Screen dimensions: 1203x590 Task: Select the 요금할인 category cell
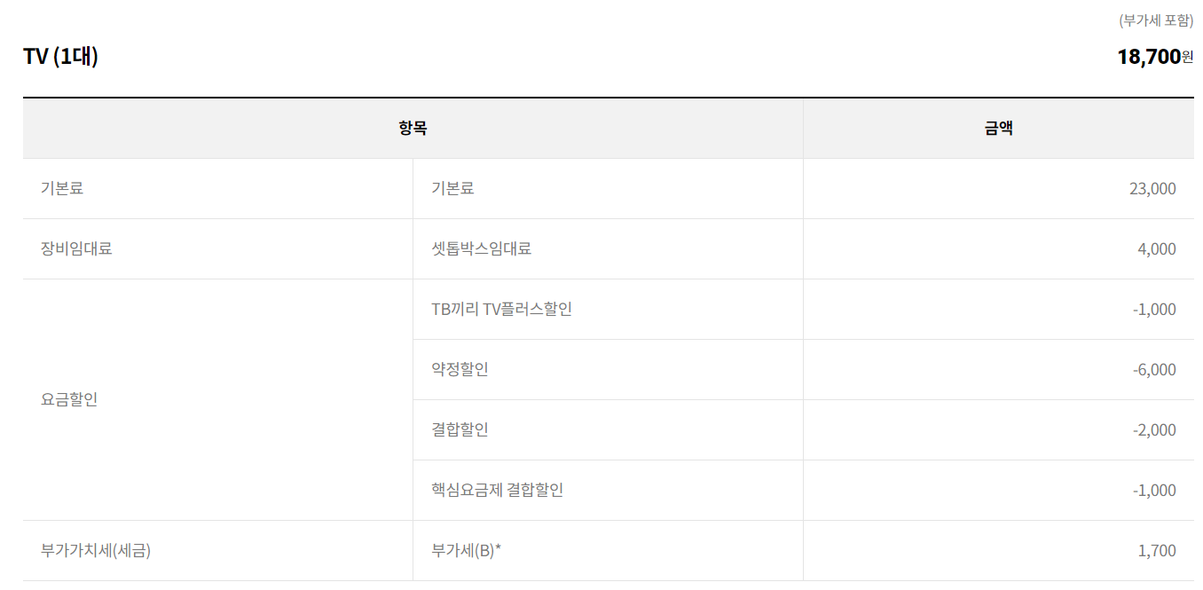click(x=69, y=399)
